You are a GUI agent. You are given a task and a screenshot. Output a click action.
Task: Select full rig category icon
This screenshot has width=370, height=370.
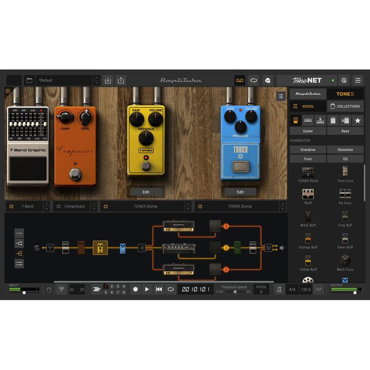pyautogui.click(x=345, y=120)
